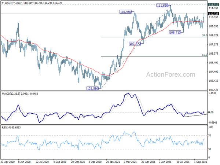The image size is (220, 165).
Task: Click the 111.710 resistance level tag
Action: pyautogui.click(x=213, y=5)
